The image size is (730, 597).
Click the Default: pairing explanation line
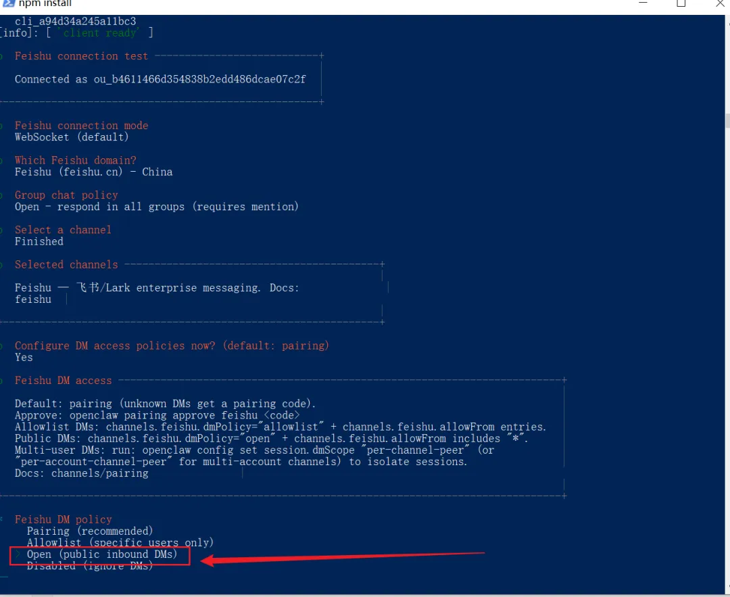tap(166, 404)
